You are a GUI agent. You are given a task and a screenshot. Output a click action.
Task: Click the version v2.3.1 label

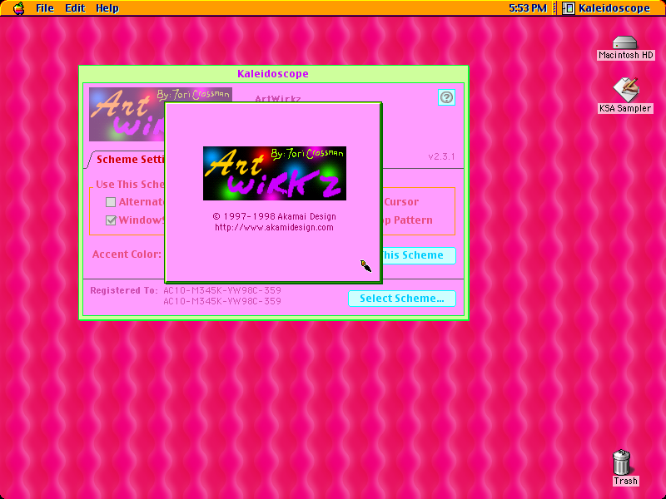[441, 156]
